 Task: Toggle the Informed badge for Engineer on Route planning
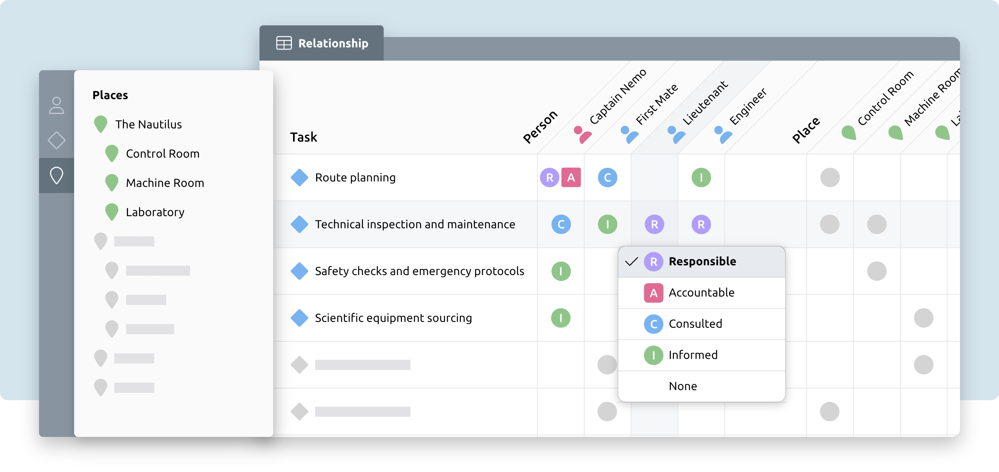point(701,177)
